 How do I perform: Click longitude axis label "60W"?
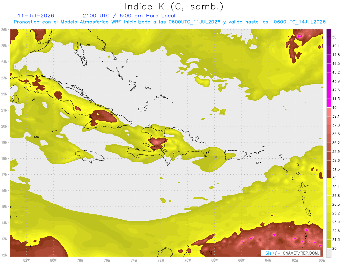[322, 260]
